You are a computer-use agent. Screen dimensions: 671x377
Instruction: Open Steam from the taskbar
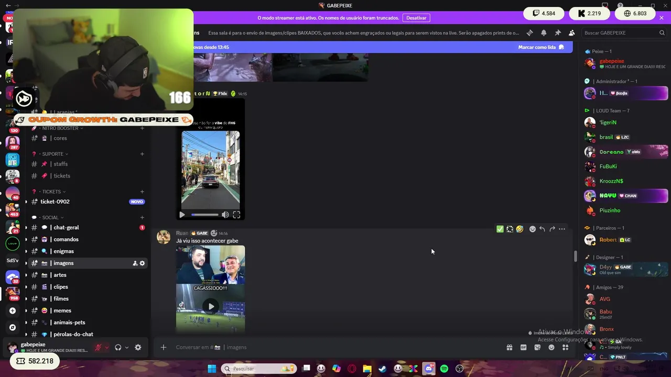coord(383,369)
